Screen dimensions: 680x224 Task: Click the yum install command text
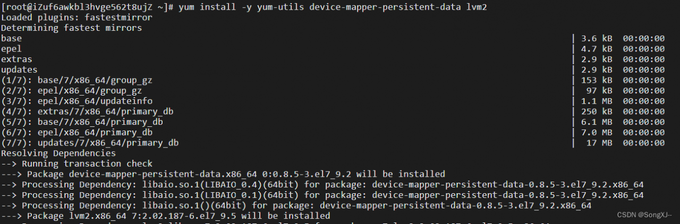click(x=333, y=7)
